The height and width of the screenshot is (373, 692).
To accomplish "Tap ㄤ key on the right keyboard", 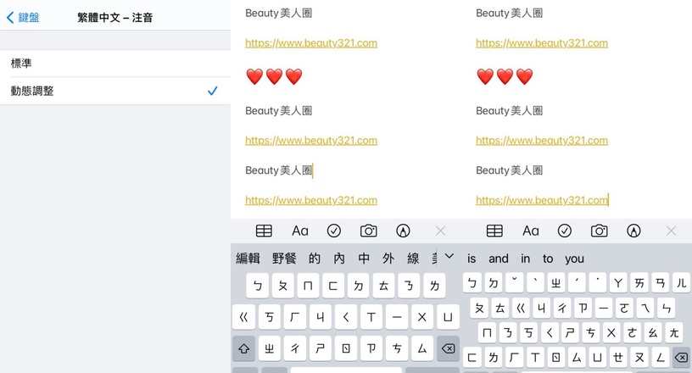I will (674, 332).
